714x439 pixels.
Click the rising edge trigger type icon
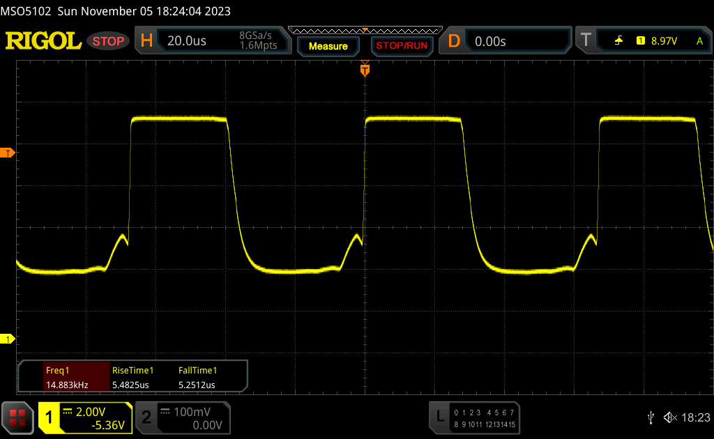[x=618, y=41]
